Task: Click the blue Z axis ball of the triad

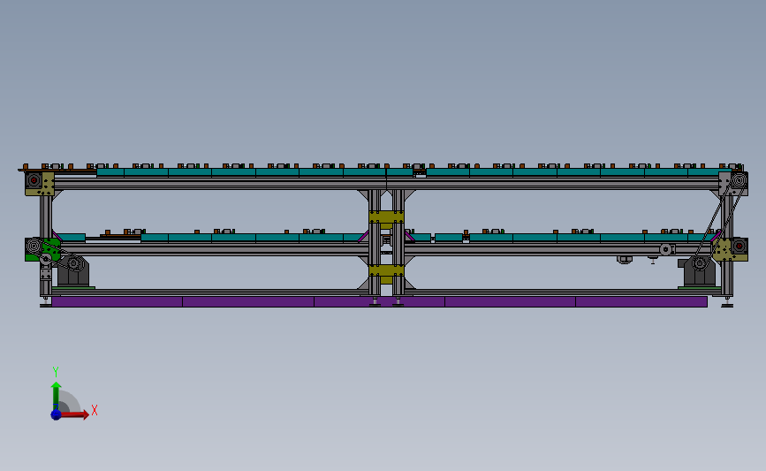Action: tap(56, 414)
